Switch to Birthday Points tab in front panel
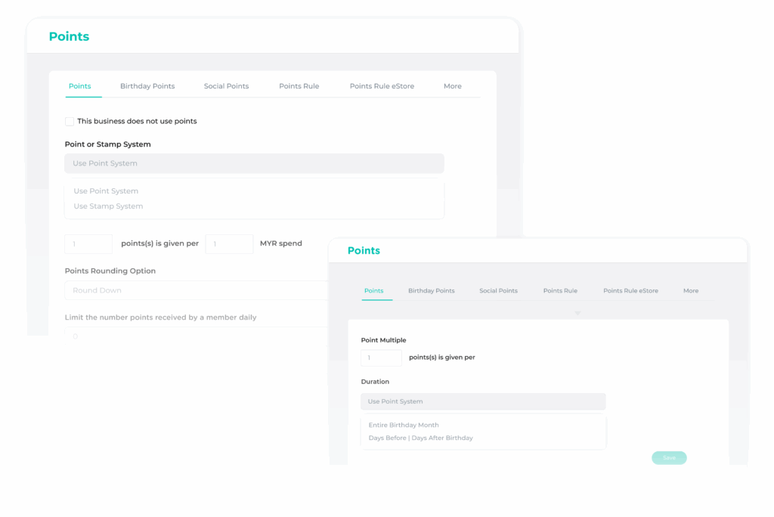774x517 pixels. click(x=431, y=291)
